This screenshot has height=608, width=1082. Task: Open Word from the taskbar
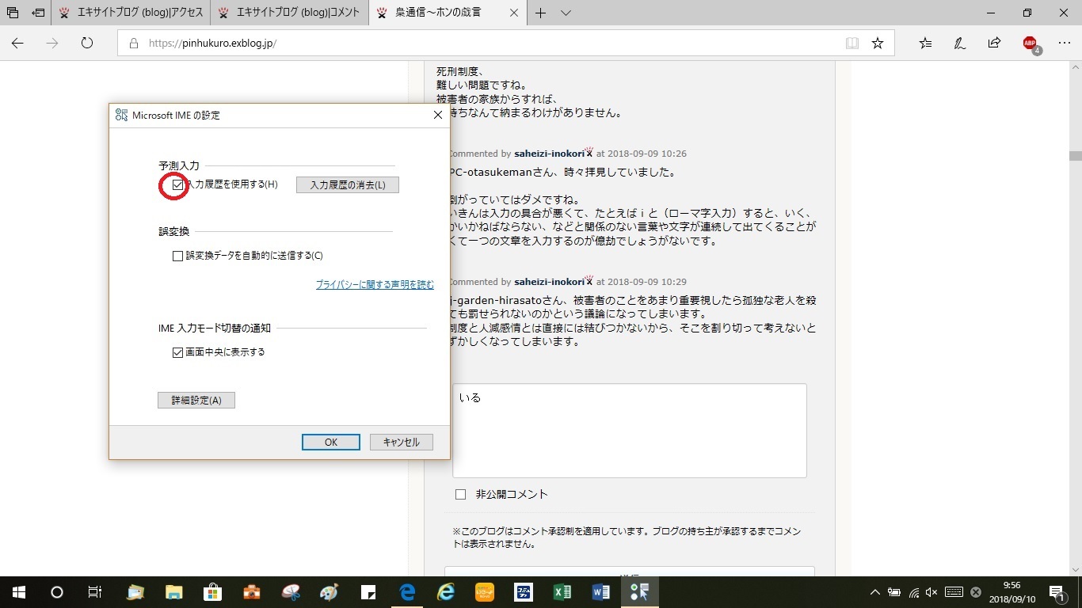(x=601, y=592)
